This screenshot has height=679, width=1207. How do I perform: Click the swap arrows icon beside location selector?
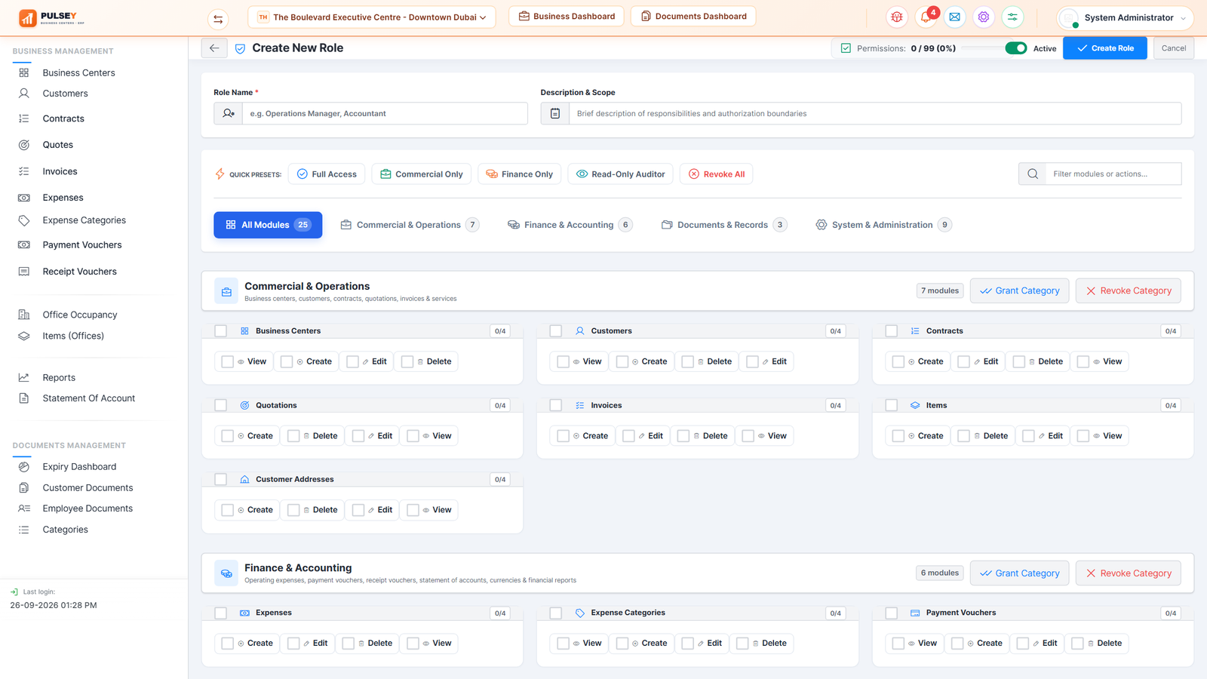click(x=218, y=19)
